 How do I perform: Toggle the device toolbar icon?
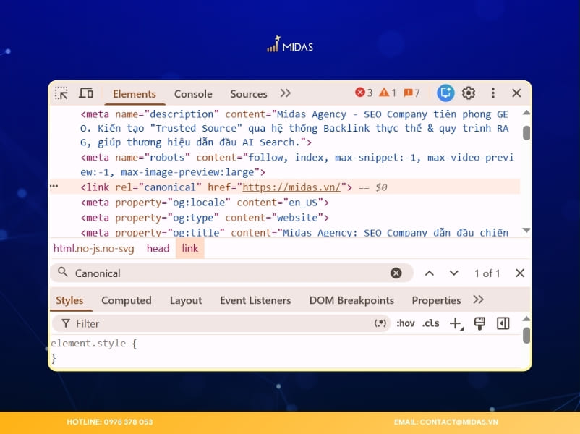tap(86, 93)
